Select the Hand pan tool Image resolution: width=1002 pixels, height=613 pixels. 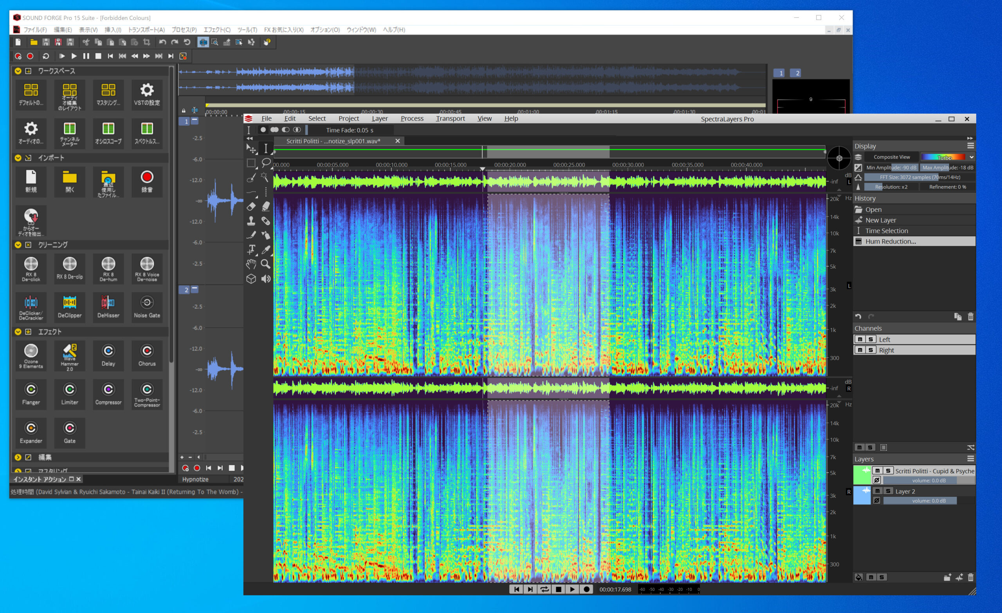tap(251, 264)
